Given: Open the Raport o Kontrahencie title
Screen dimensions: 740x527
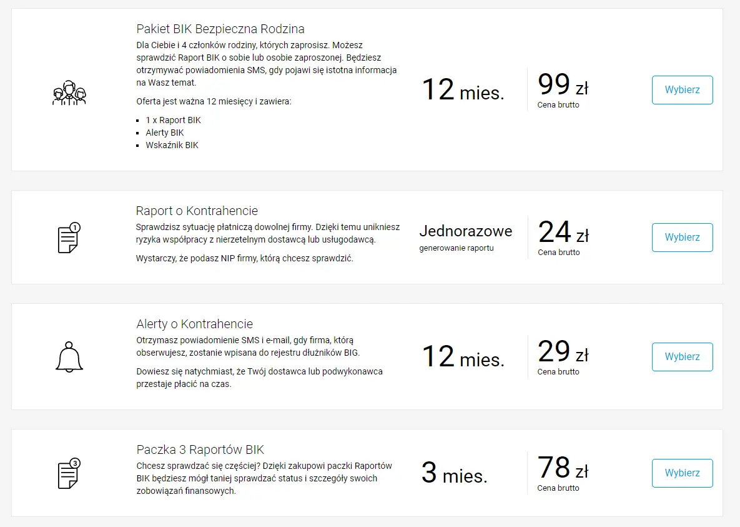Looking at the screenshot, I should (197, 211).
